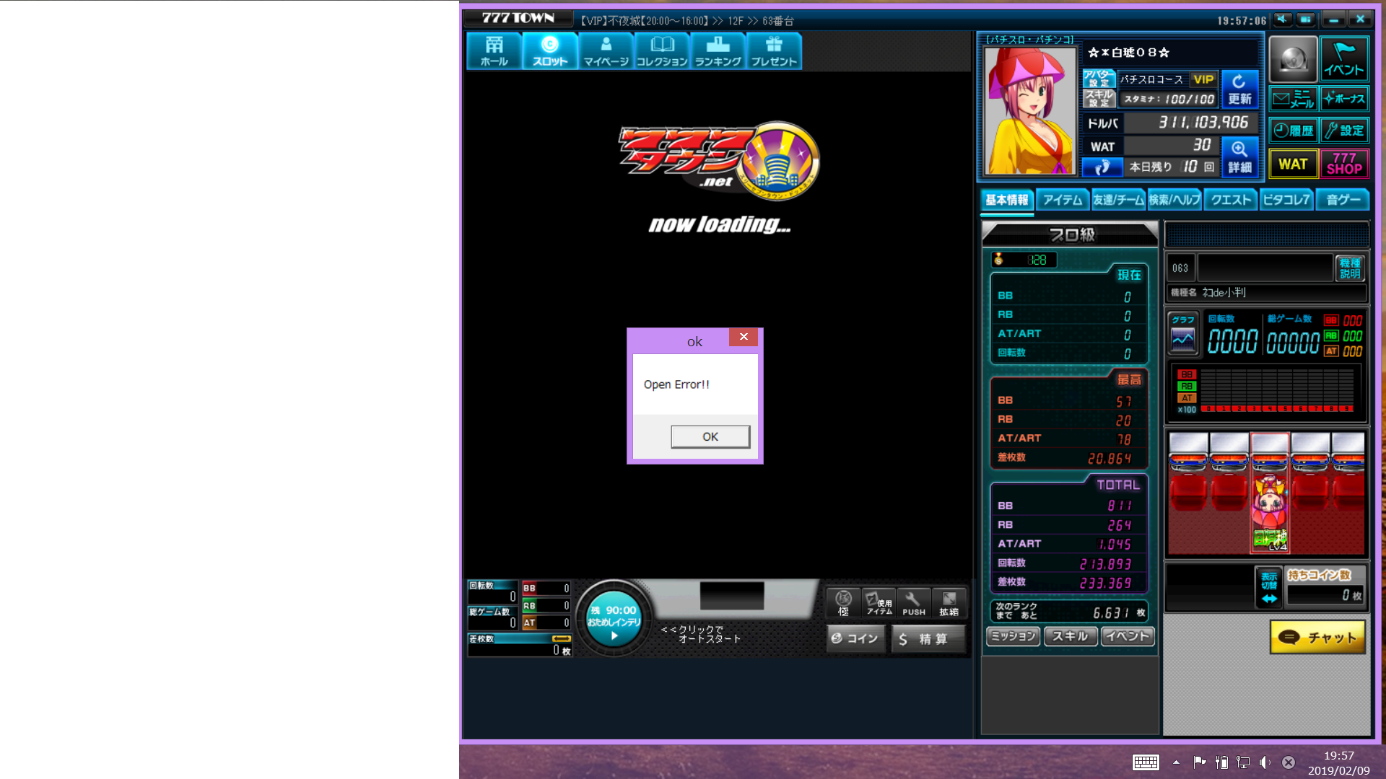Viewport: 1386px width, 779px height.
Task: Open the ミッション button
Action: point(1013,636)
